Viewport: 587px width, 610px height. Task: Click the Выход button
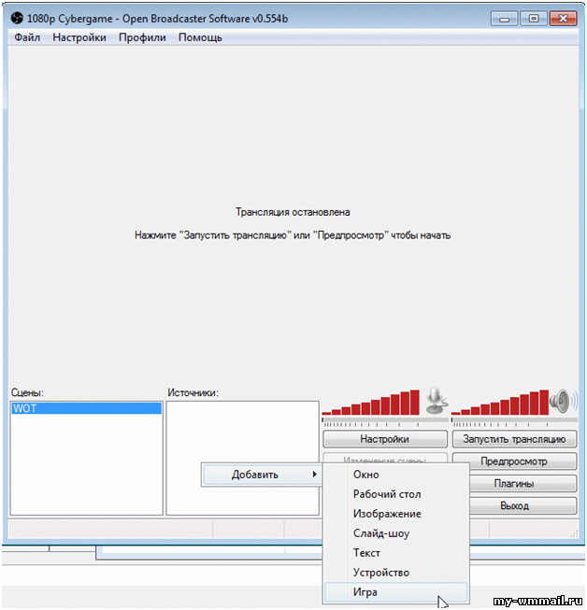523,505
